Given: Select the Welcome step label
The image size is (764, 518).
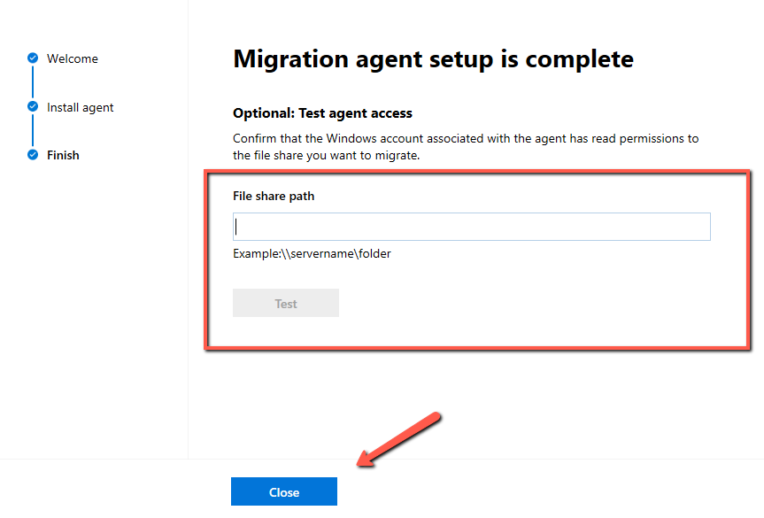Looking at the screenshot, I should point(73,58).
